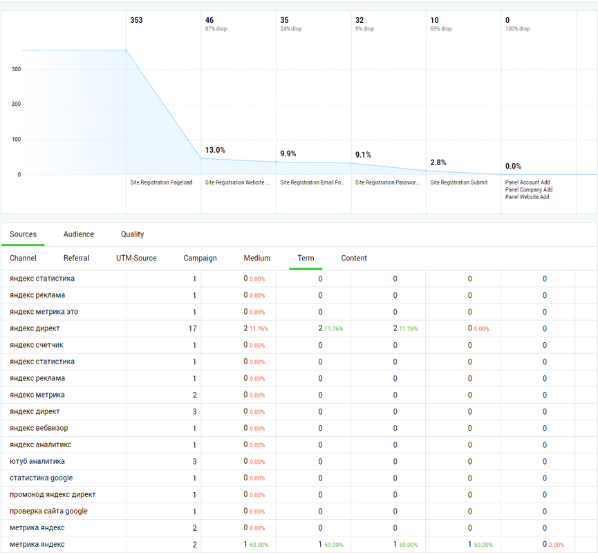Select the Content sub-tab
Viewport: 598px width, 553px height.
coord(354,259)
